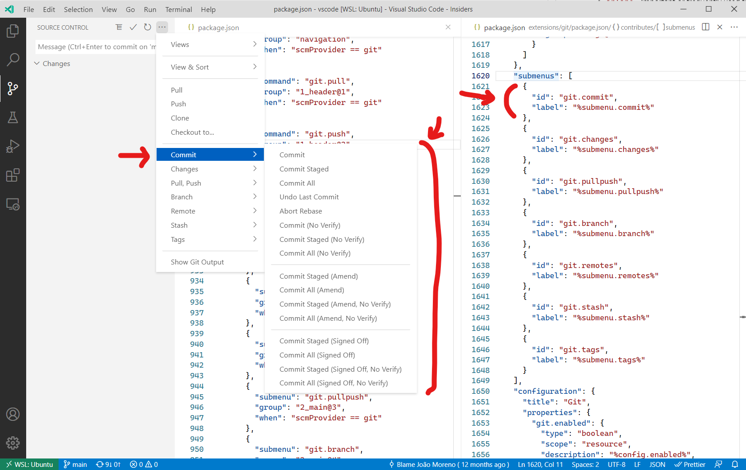Image resolution: width=746 pixels, height=470 pixels.
Task: Refresh the Source Control panel
Action: coord(148,27)
